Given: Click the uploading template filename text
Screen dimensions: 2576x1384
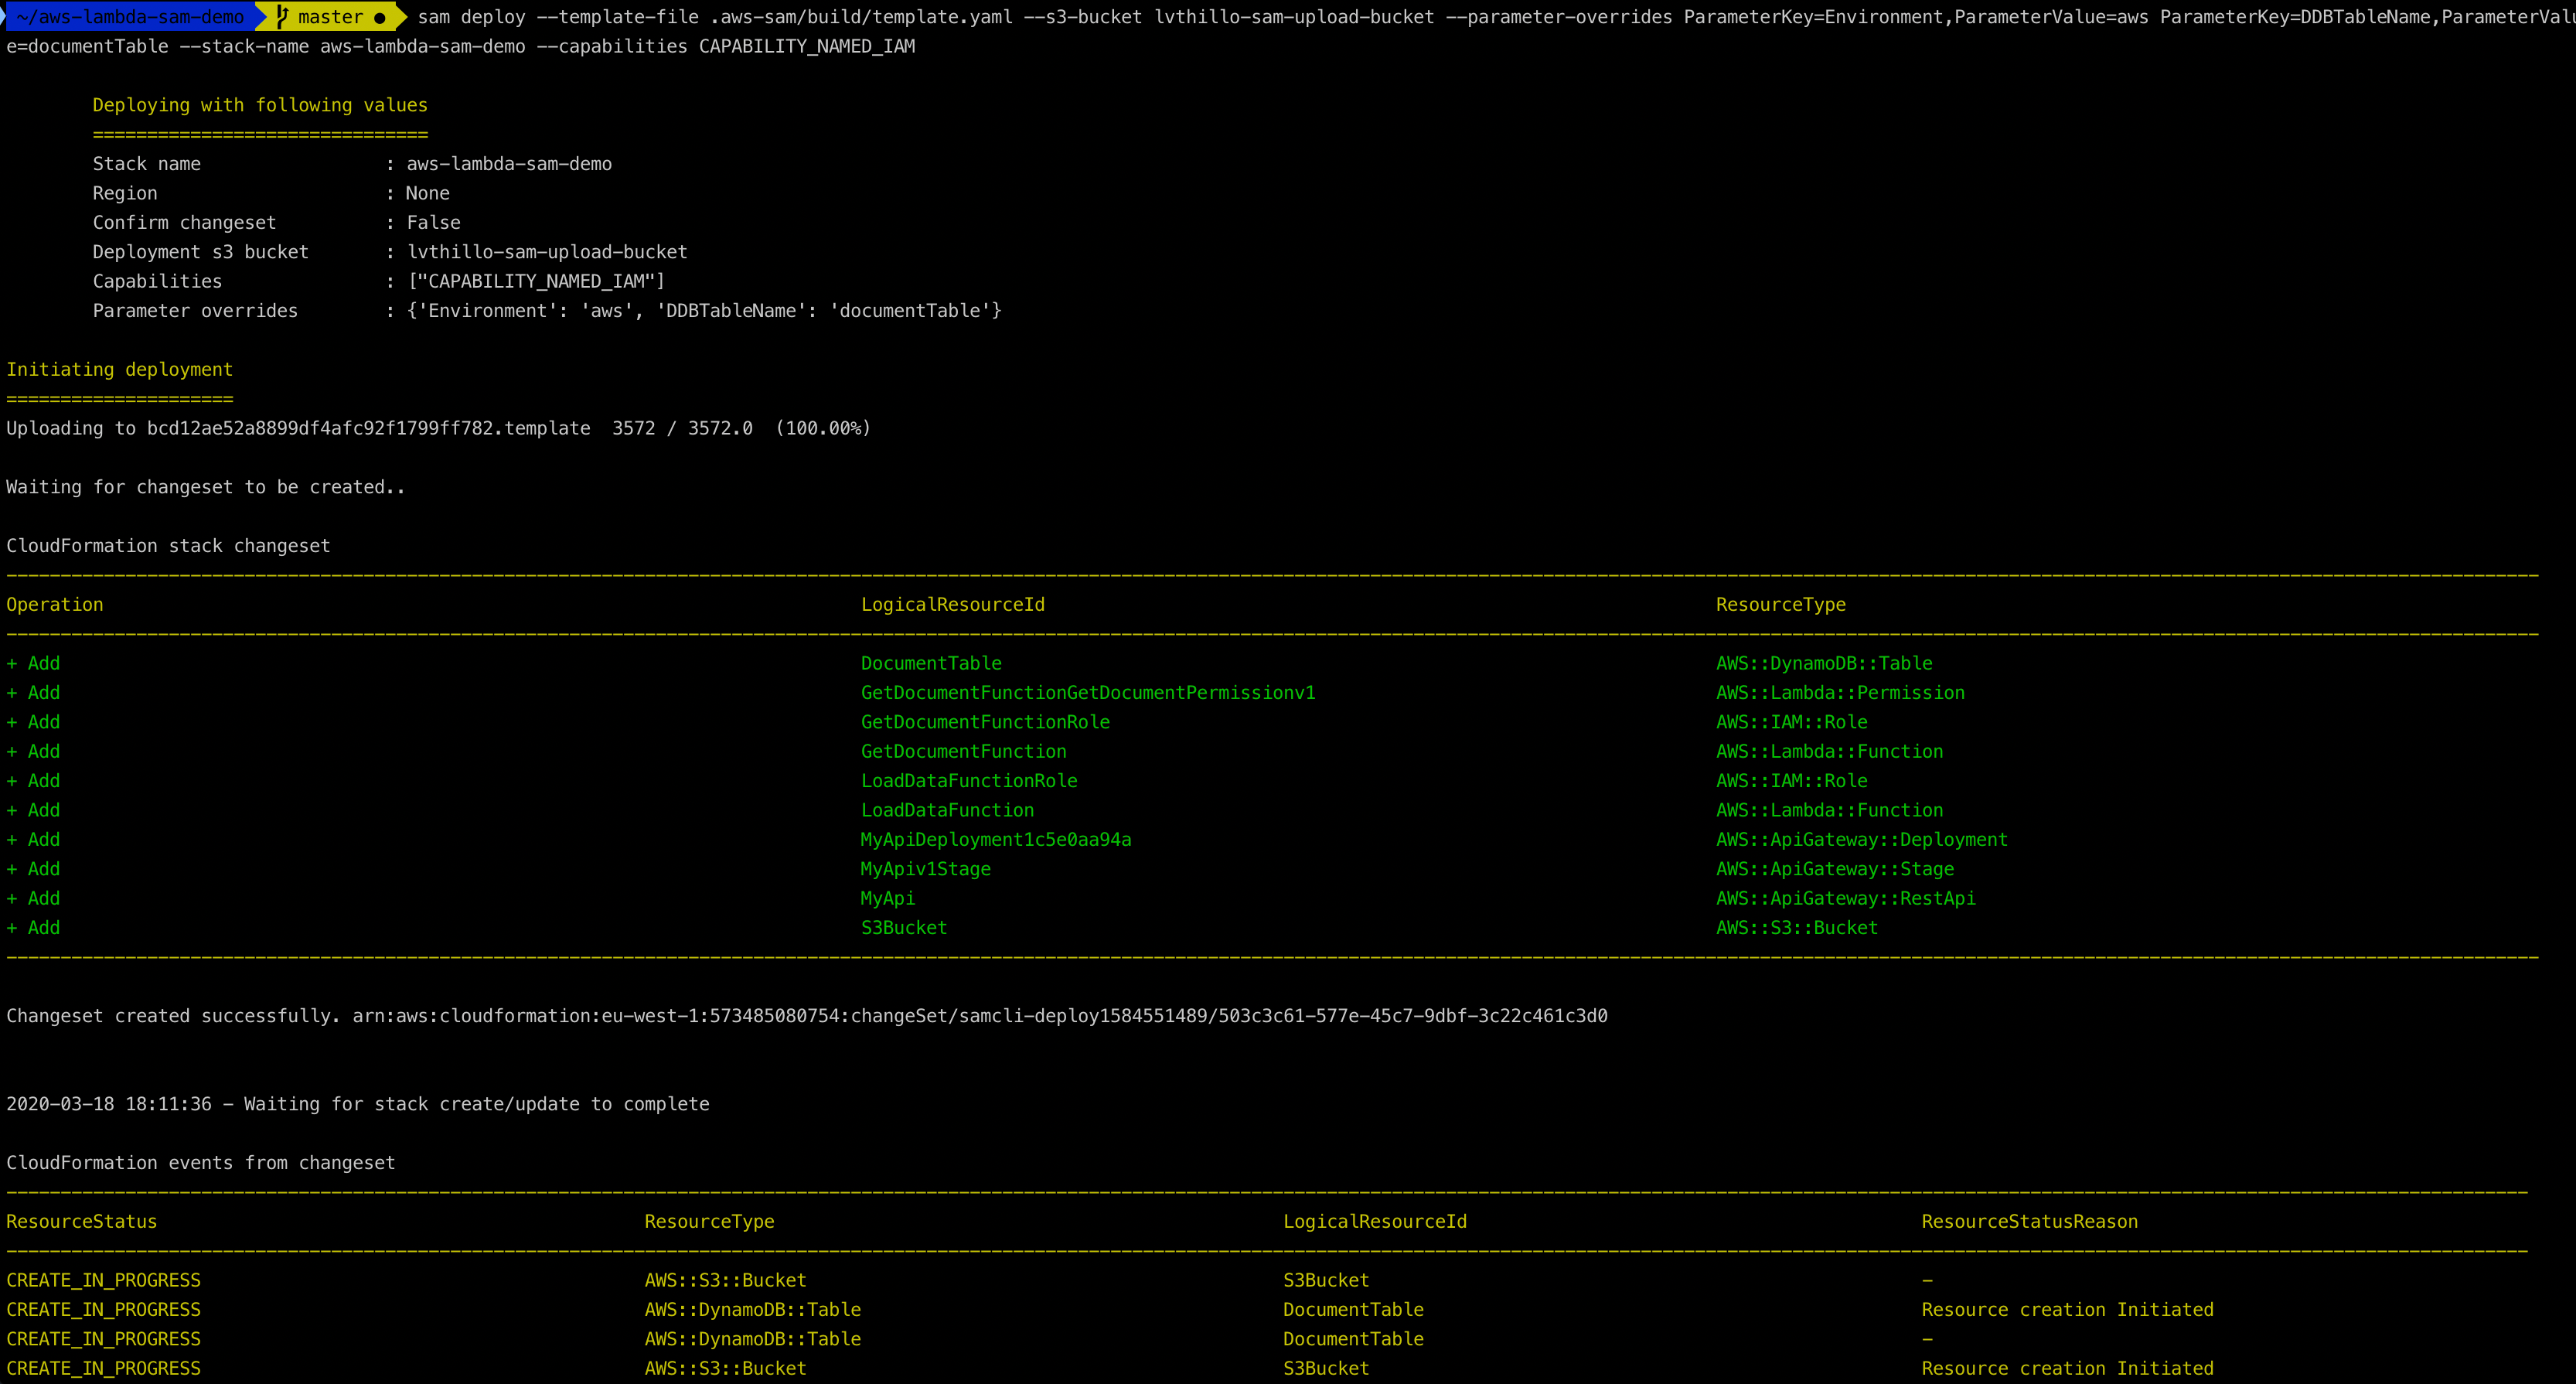Looking at the screenshot, I should (368, 429).
